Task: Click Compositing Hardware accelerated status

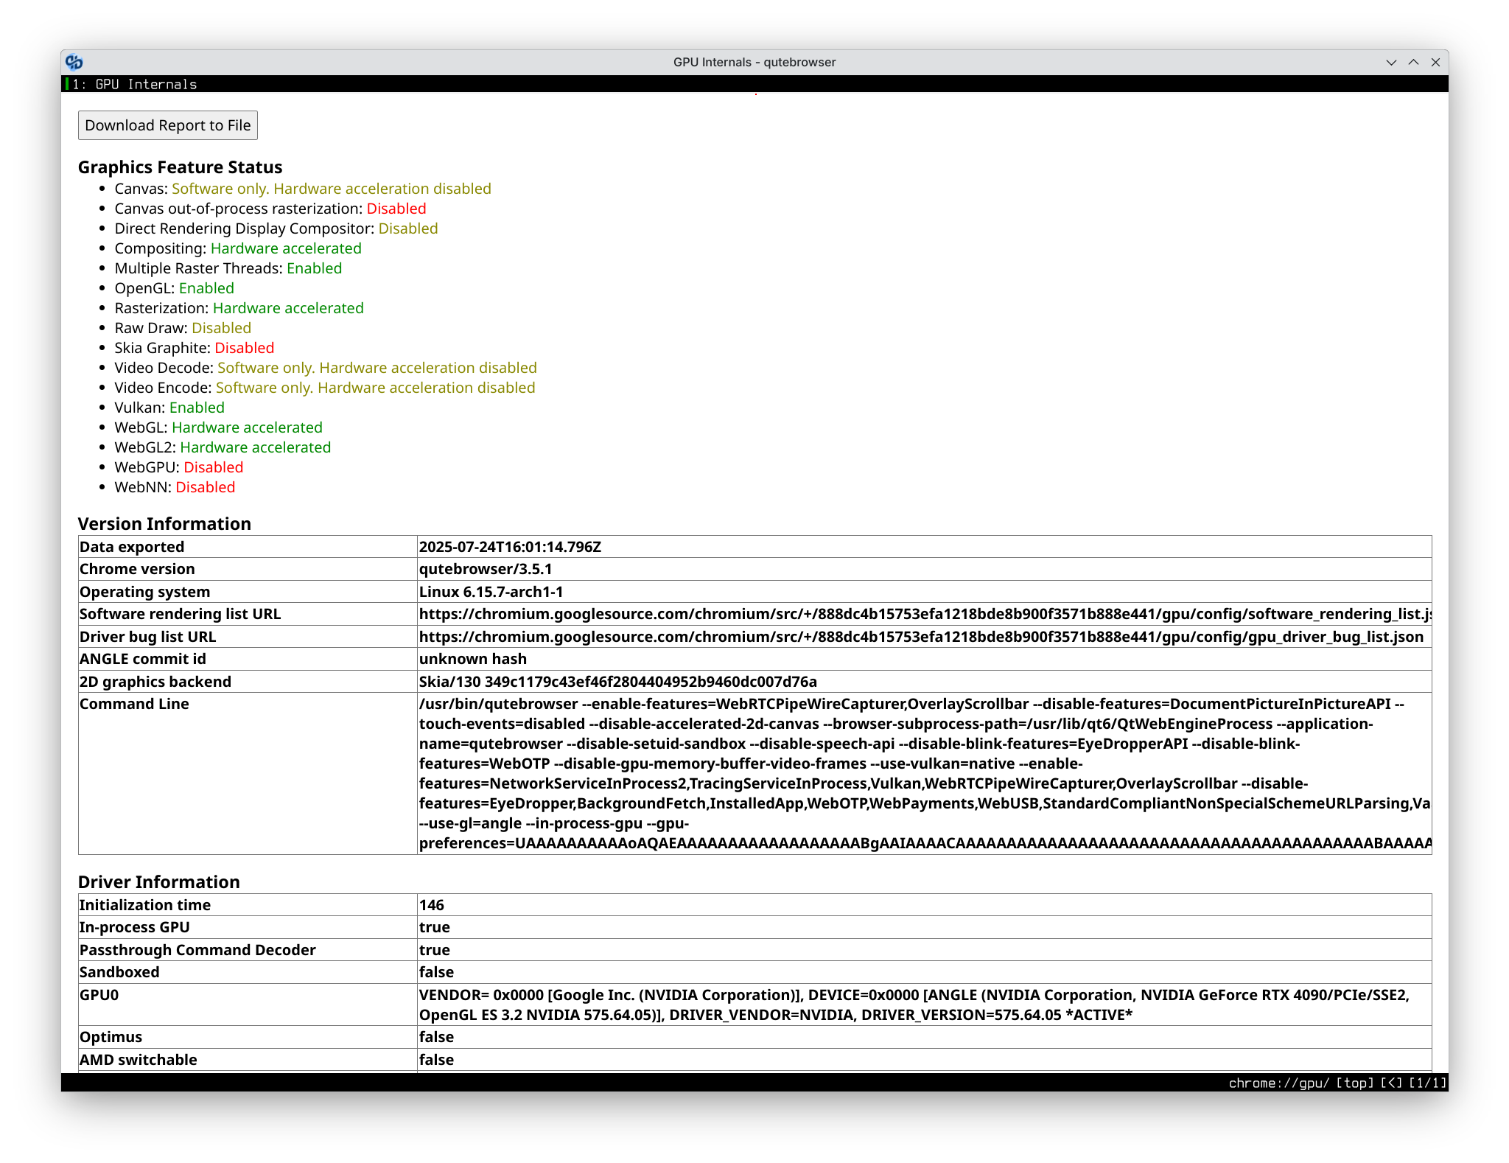Action: pyautogui.click(x=286, y=248)
